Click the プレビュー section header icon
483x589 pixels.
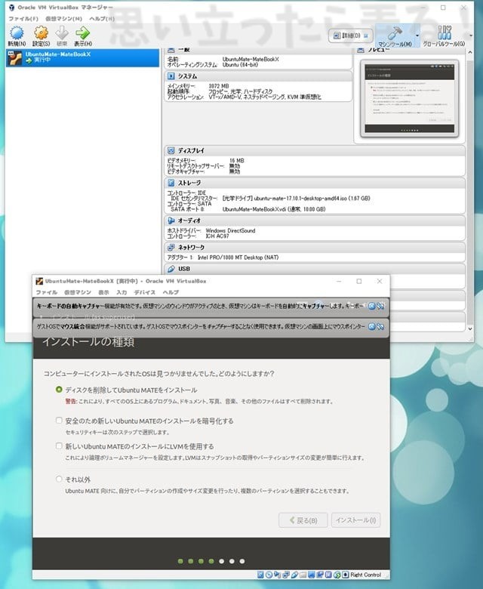click(361, 50)
